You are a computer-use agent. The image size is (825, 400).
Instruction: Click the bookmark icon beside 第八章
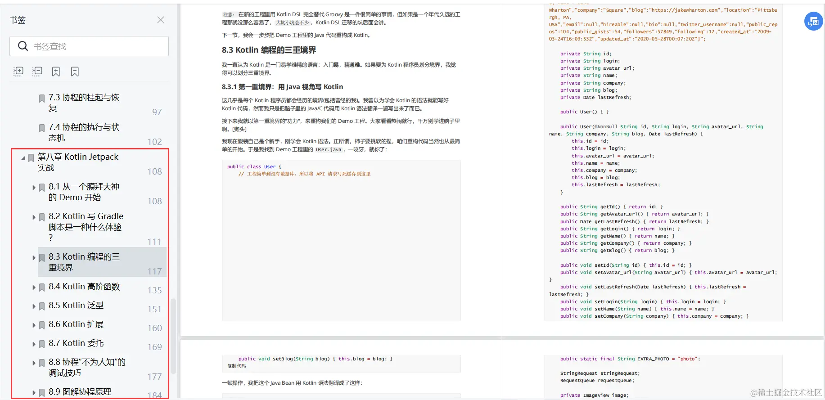(x=31, y=158)
